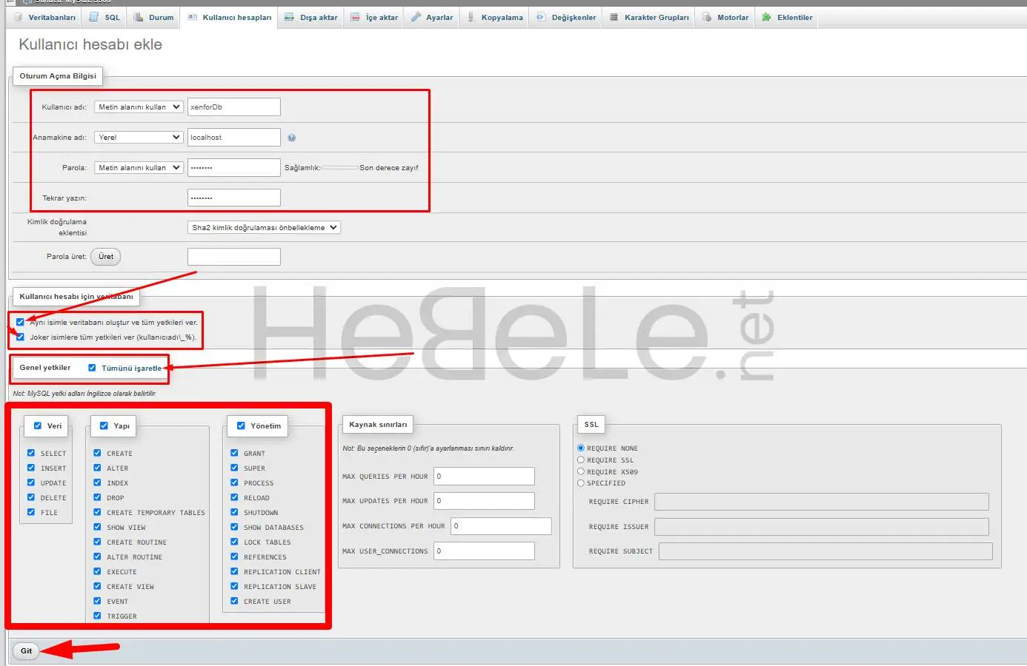This screenshot has width=1027, height=666.
Task: Click the REQUIRE CIPHER field
Action: [822, 502]
